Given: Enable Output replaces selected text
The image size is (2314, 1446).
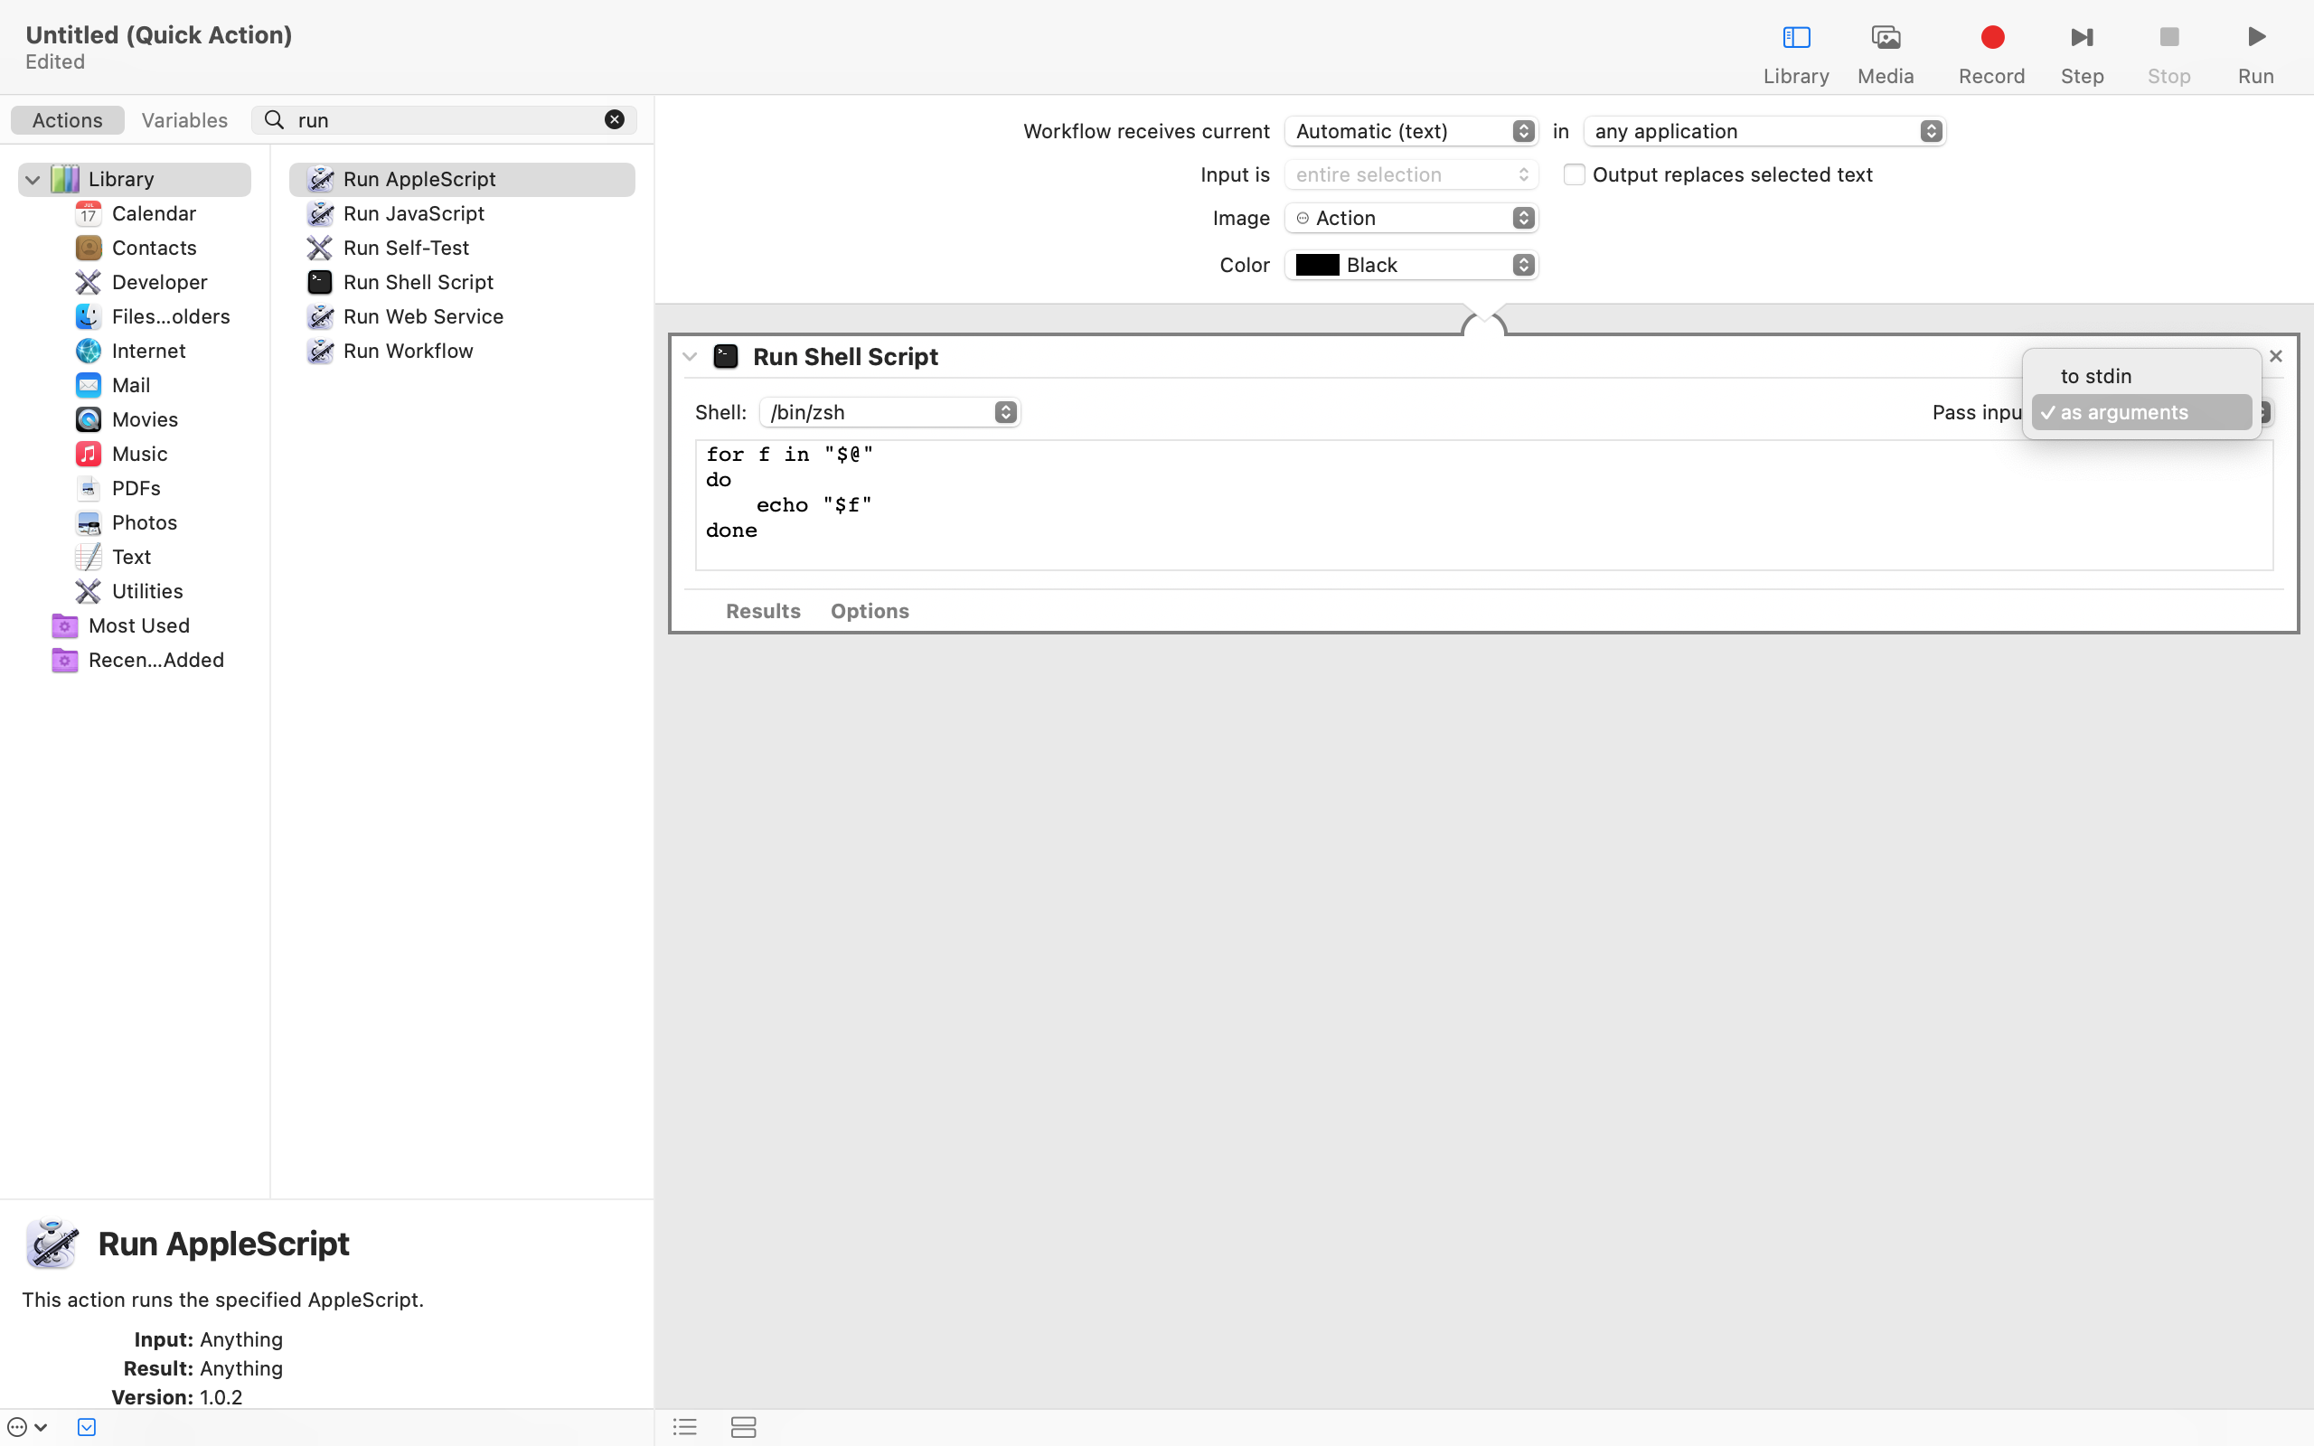Looking at the screenshot, I should coord(1574,174).
